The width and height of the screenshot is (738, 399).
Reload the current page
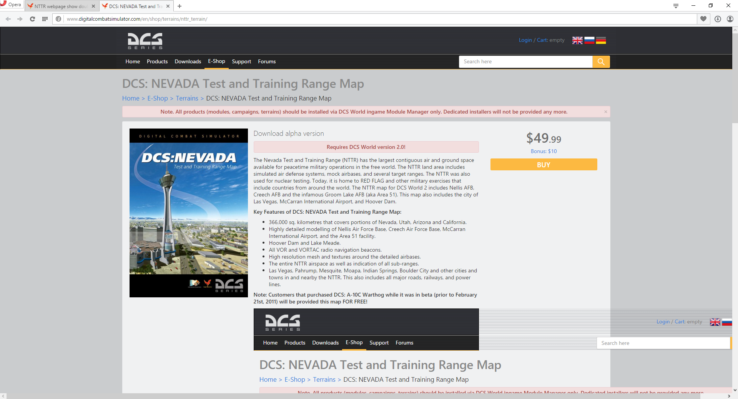(x=32, y=19)
